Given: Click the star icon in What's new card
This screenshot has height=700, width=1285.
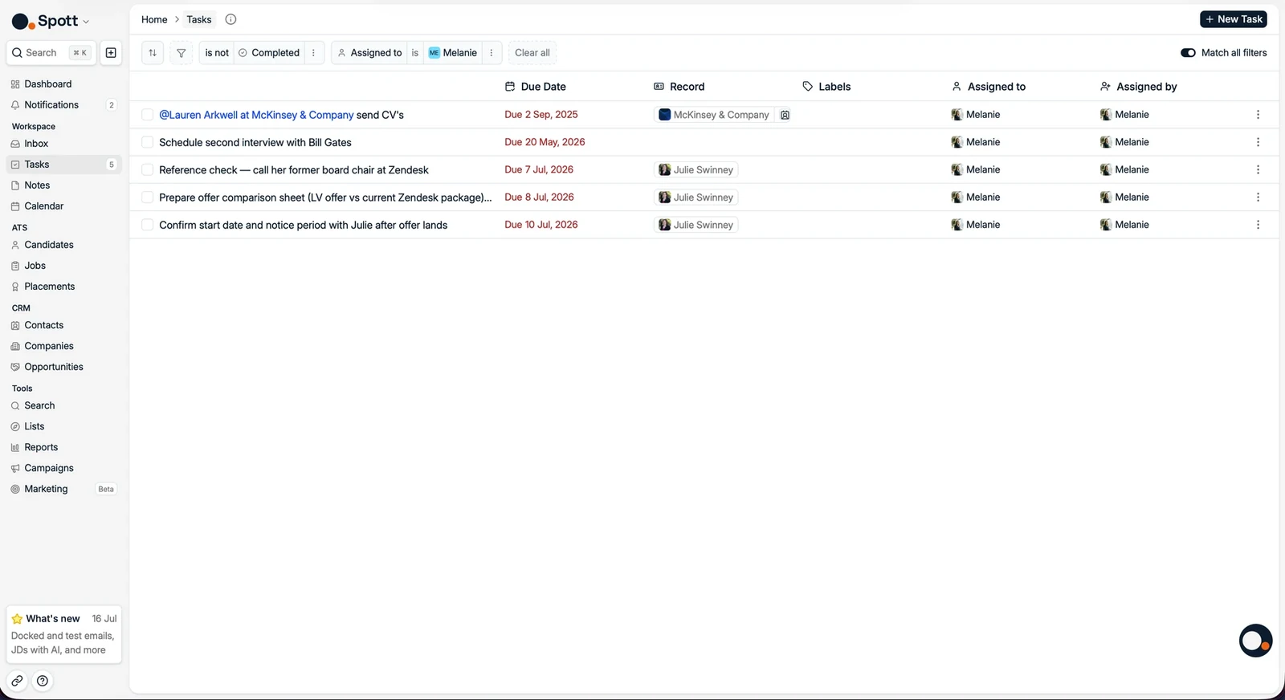Looking at the screenshot, I should tap(17, 619).
